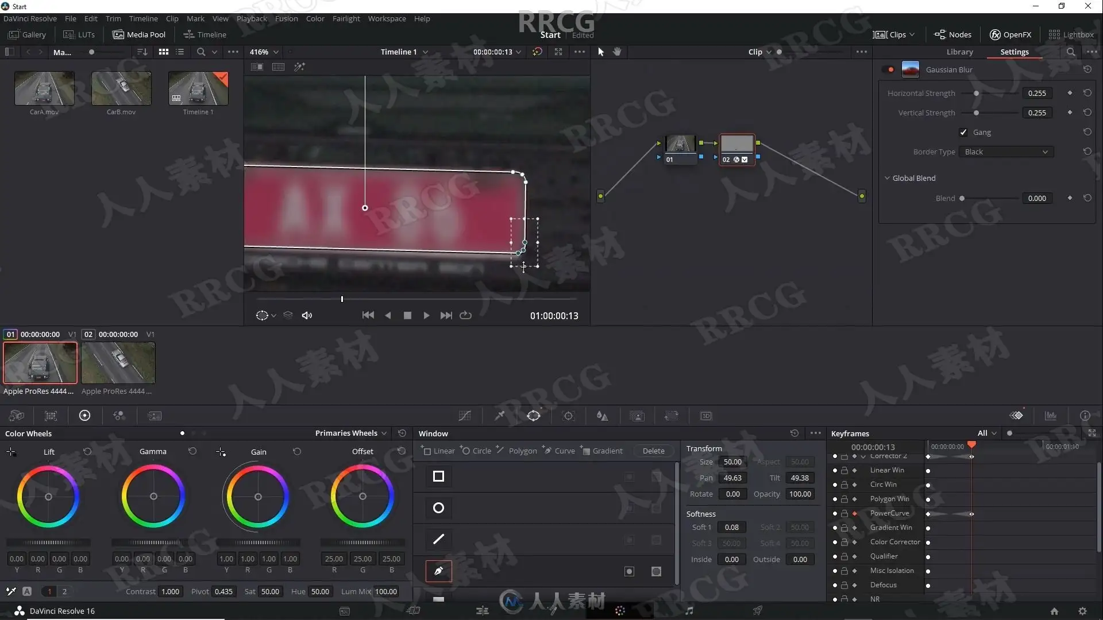Reset Horizontal Strength parameter
The image size is (1103, 620).
pos(1087,93)
